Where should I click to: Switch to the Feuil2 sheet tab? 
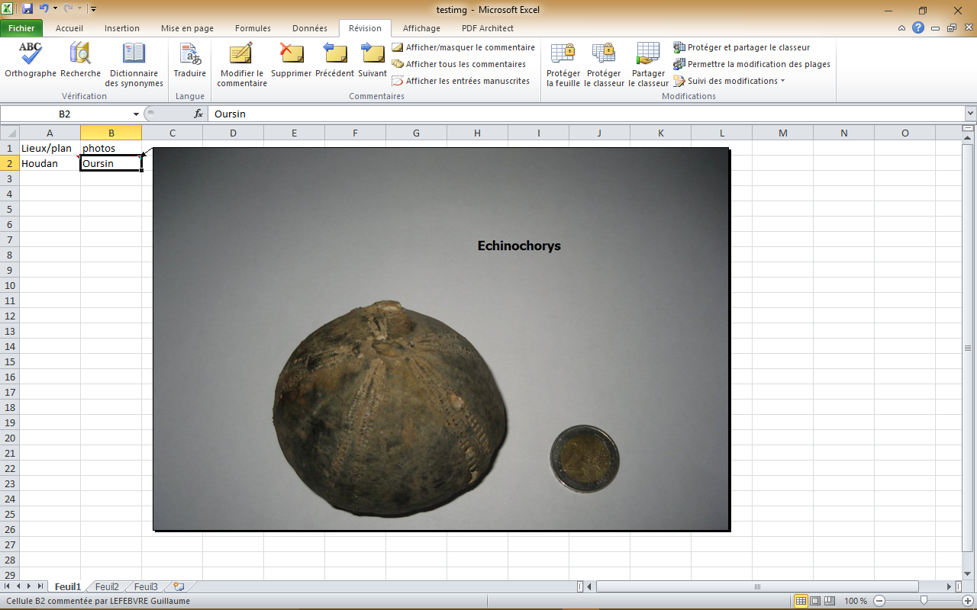point(107,587)
